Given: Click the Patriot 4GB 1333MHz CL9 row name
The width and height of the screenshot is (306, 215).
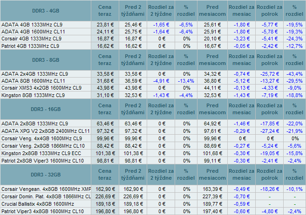Looking at the screenshot, I should 30,46.
